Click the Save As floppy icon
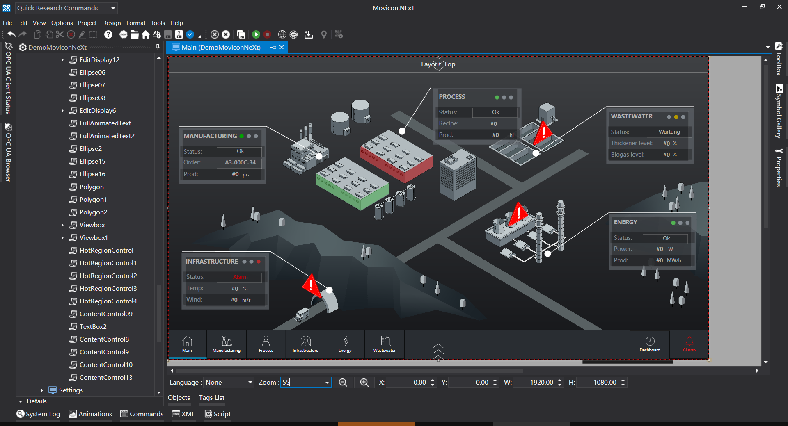The image size is (788, 426). [x=179, y=34]
